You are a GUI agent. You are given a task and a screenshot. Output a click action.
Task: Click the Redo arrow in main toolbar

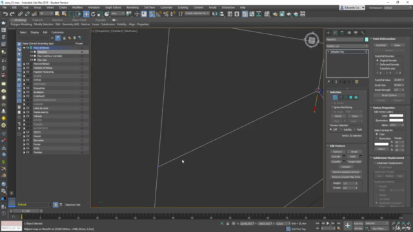pos(12,14)
